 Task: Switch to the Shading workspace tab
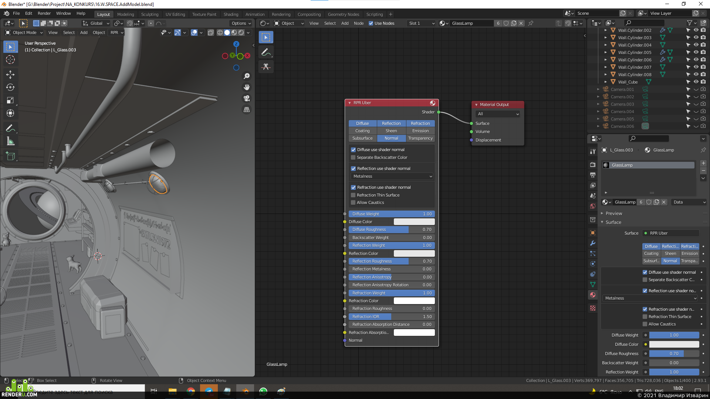pyautogui.click(x=231, y=14)
